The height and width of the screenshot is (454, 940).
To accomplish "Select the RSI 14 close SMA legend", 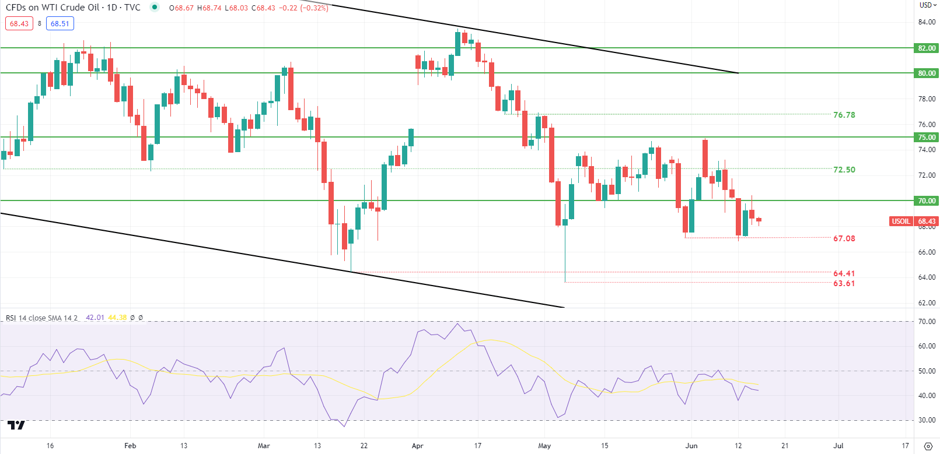I will (41, 318).
